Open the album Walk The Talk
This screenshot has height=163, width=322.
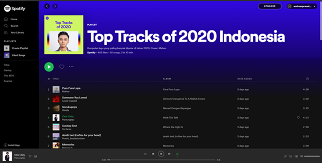tap(170, 118)
